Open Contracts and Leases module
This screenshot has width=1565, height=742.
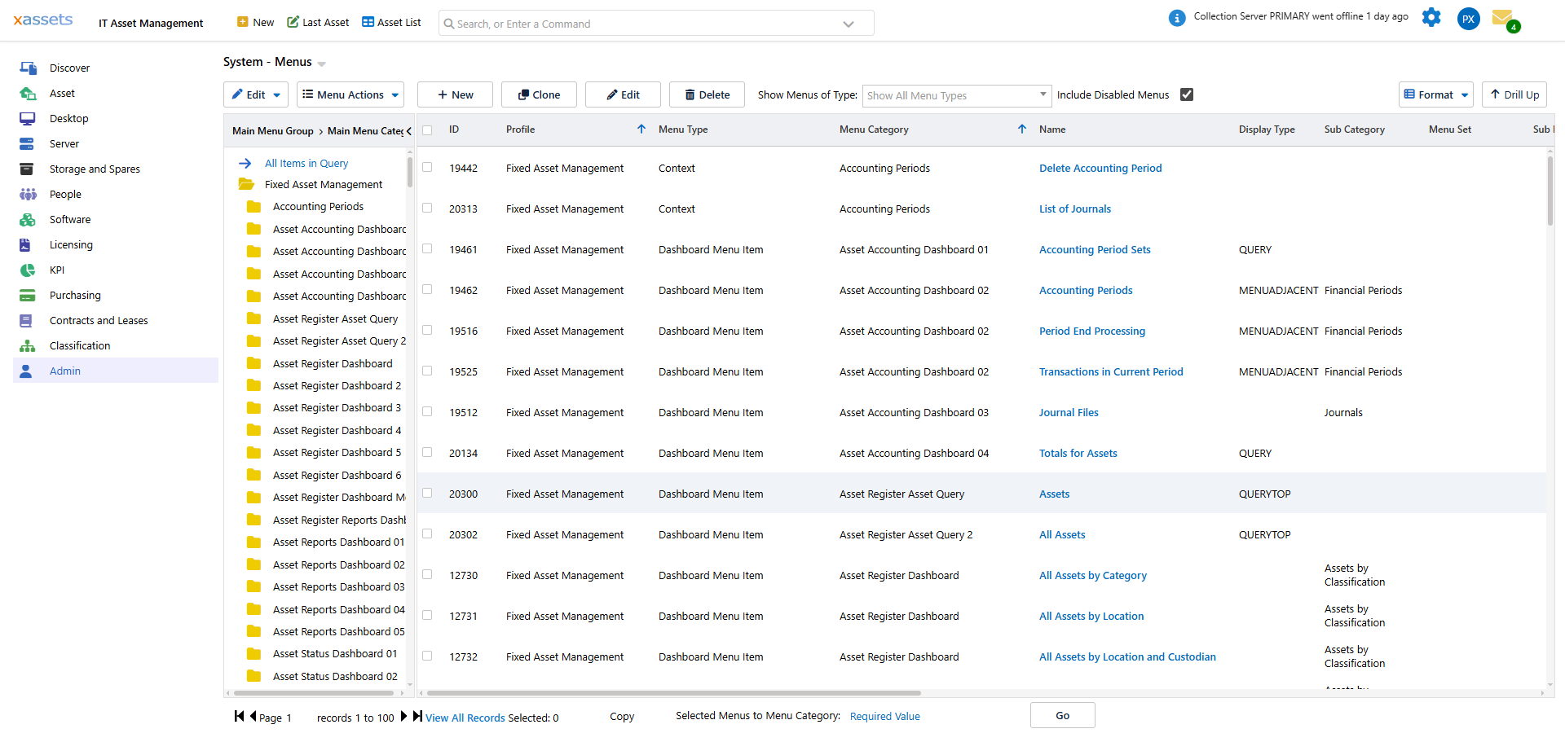(99, 320)
